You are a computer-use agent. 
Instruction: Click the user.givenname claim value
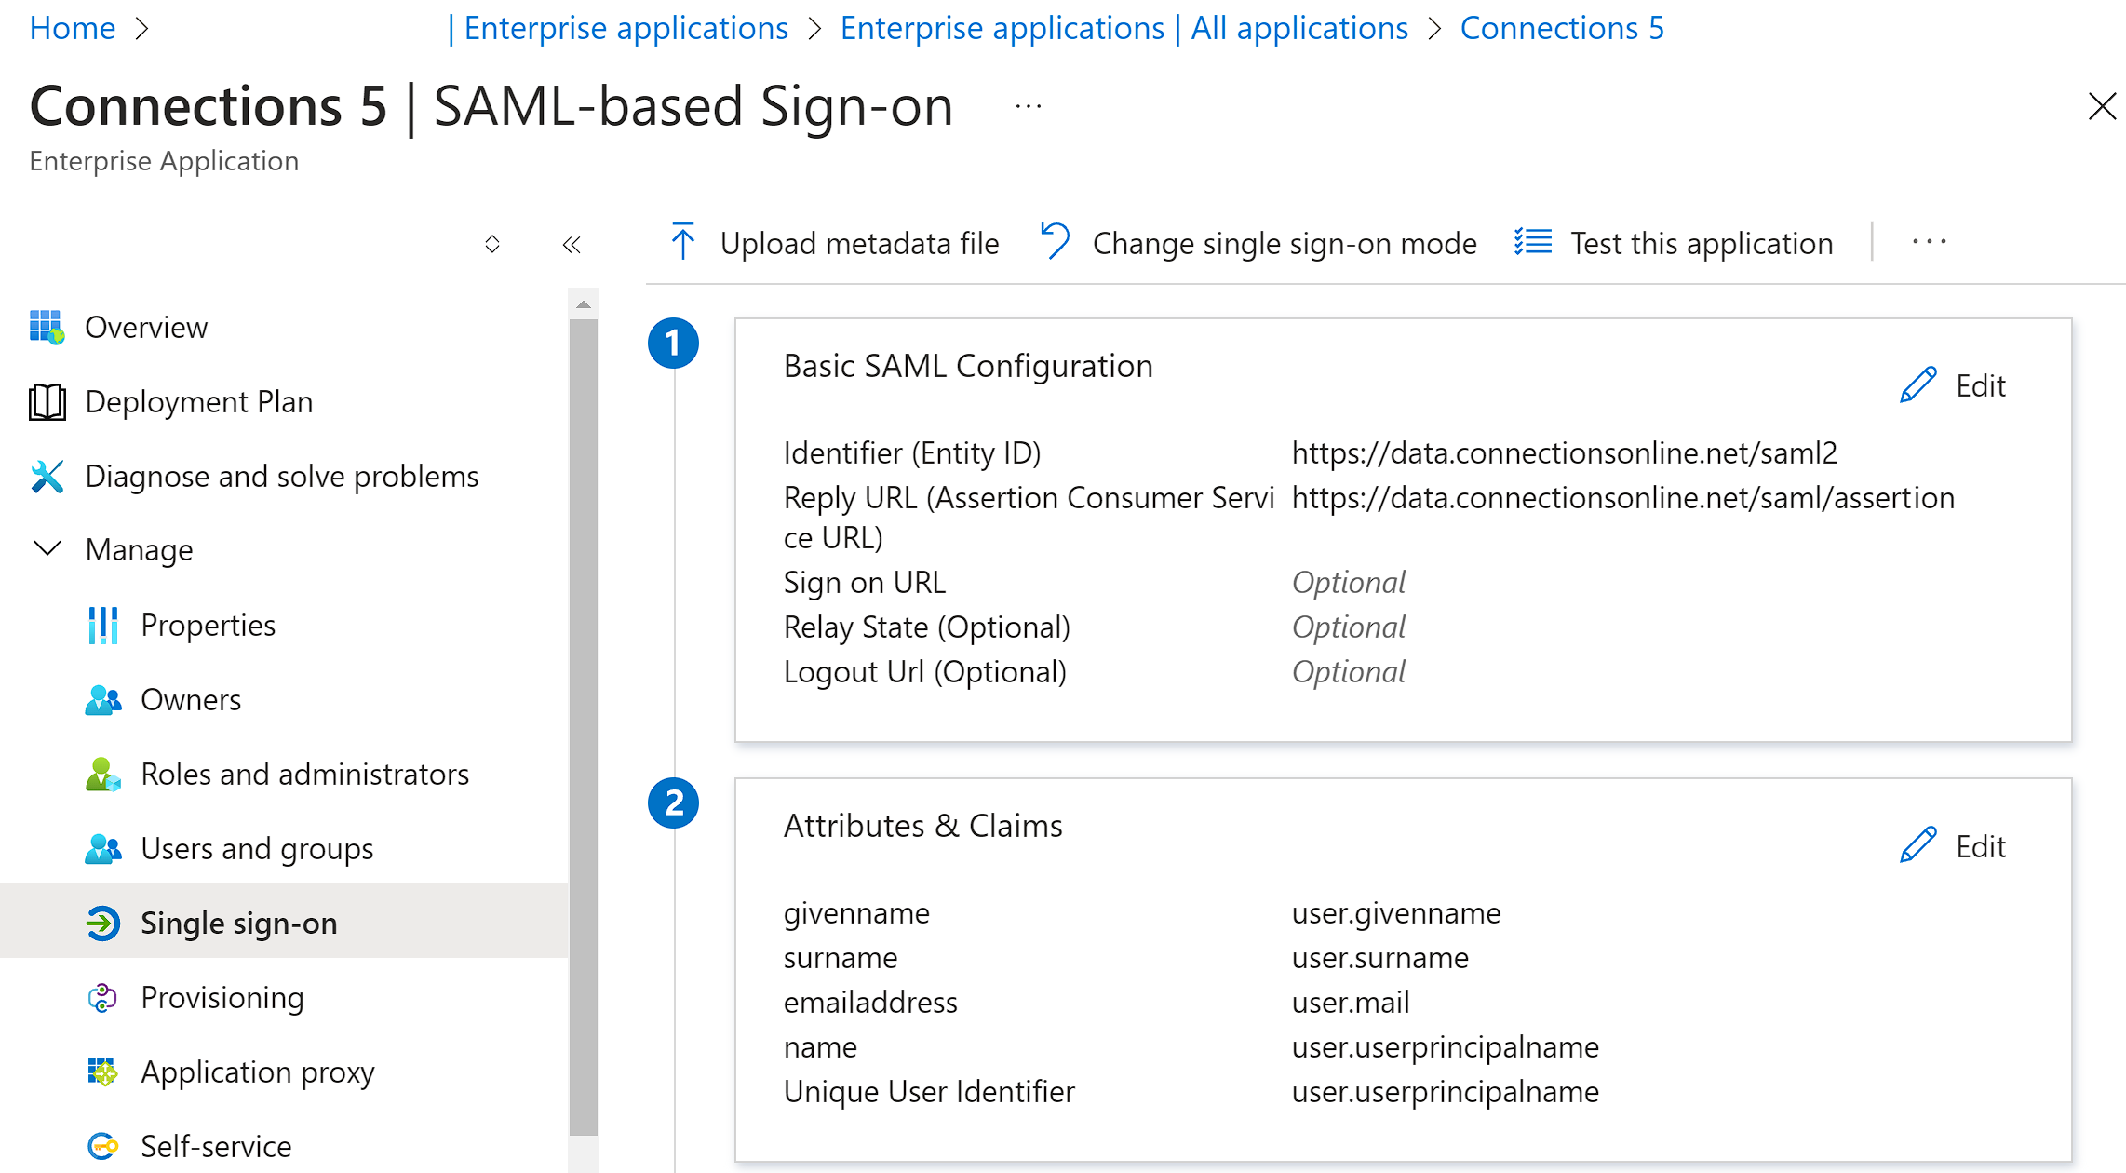tap(1396, 913)
